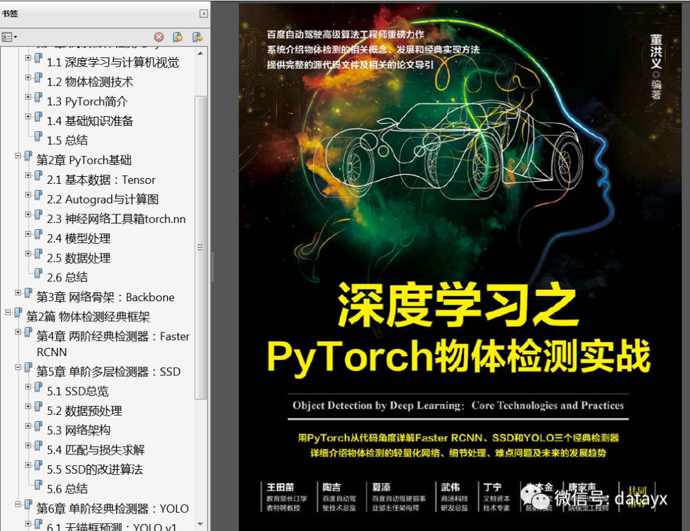Go to bookmark 1.4 基础知识准备
The width and height of the screenshot is (690, 531).
point(90,121)
